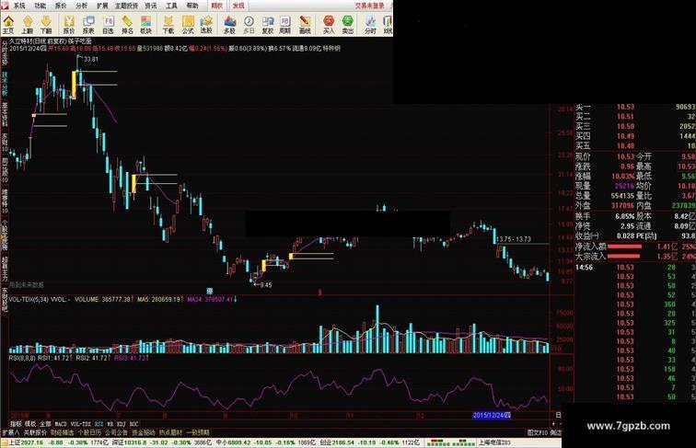Switch to the 发现 tab
Viewport: 696px width, 448px height.
238,6
